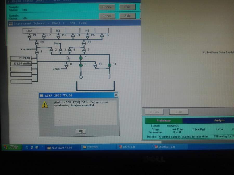The height and width of the screenshot is (175, 234).
Task: Click valve 8 above Vapor
Action: (x=66, y=65)
